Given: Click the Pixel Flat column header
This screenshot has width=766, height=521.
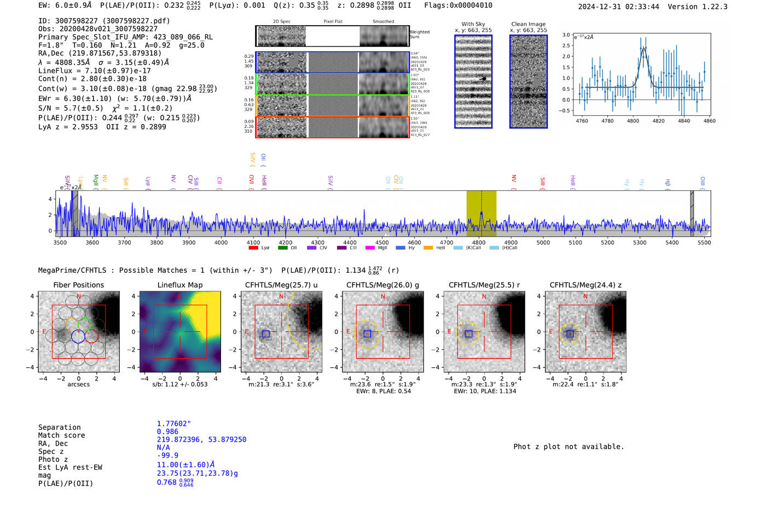Looking at the screenshot, I should coord(333,22).
